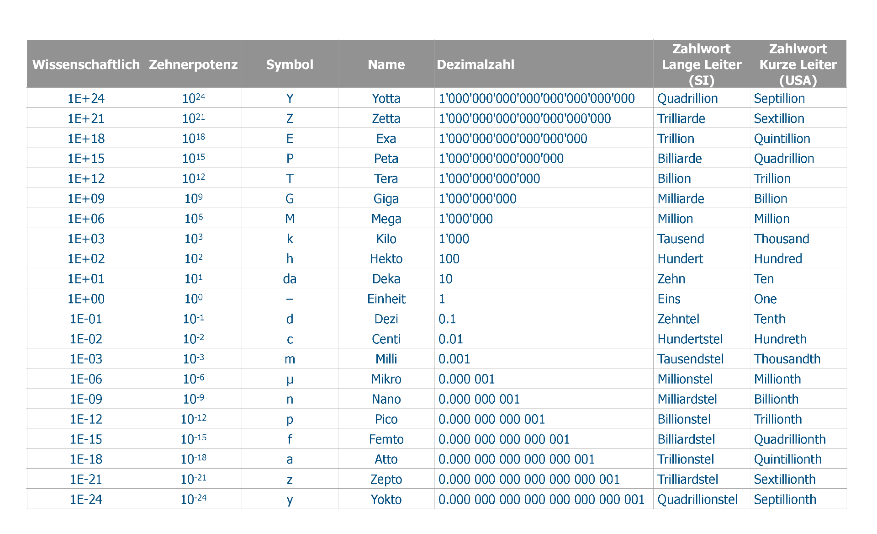877x534 pixels.
Task: Click the Giga prefix name
Action: [x=386, y=198]
